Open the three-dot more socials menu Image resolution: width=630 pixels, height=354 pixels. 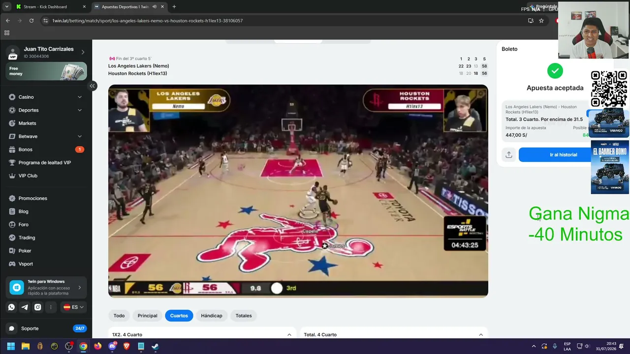pos(51,307)
